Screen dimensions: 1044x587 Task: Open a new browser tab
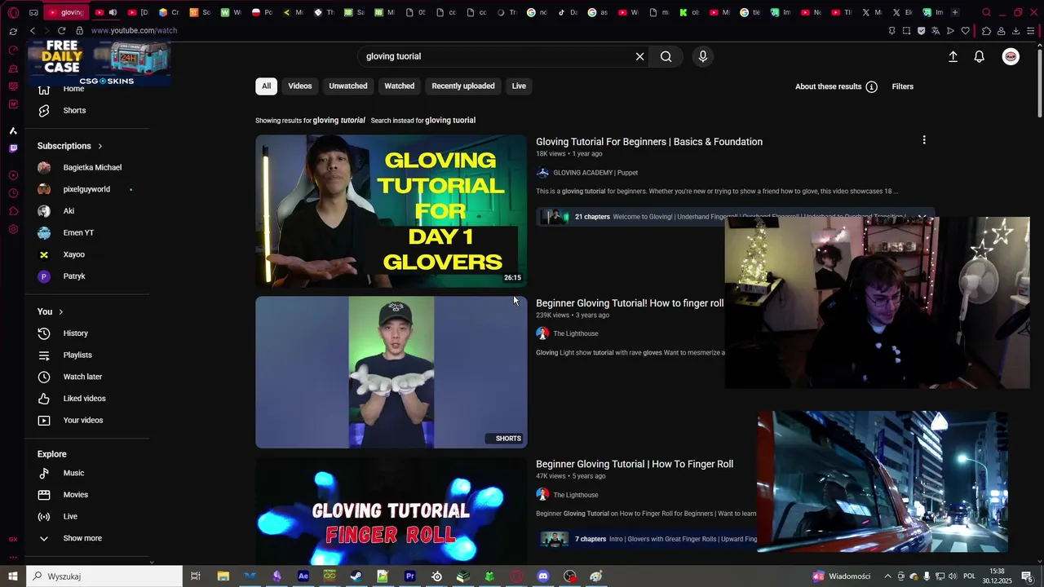click(955, 12)
